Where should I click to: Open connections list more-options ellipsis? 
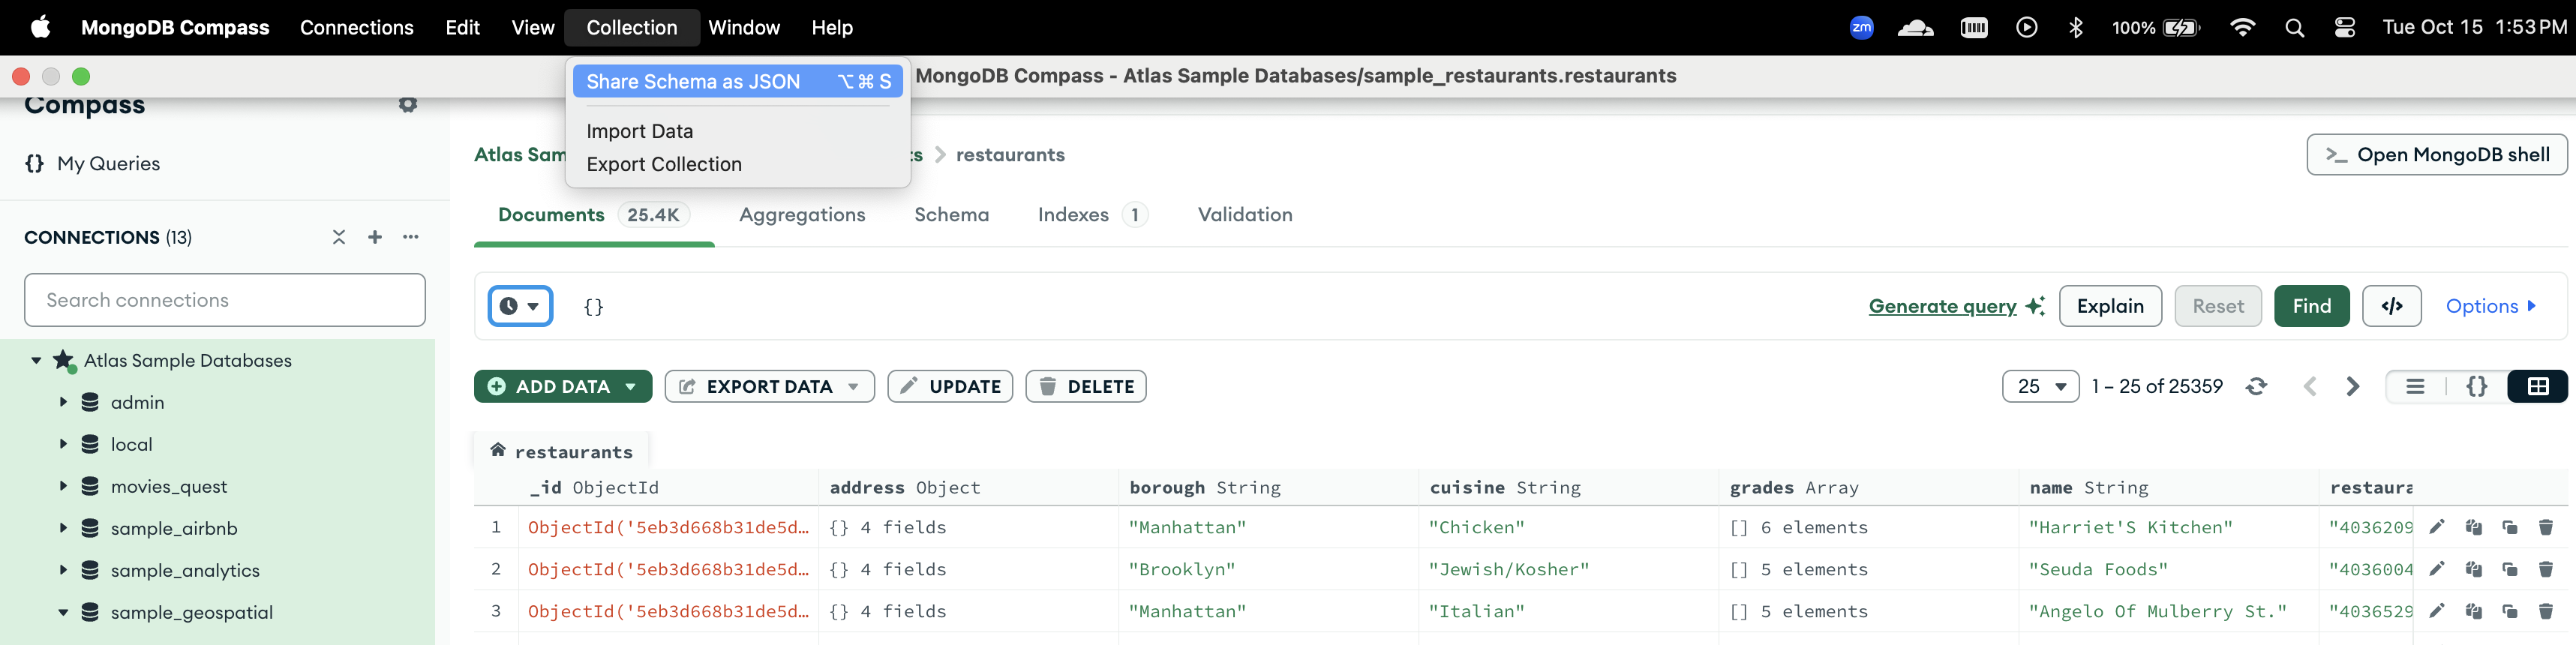(x=411, y=237)
